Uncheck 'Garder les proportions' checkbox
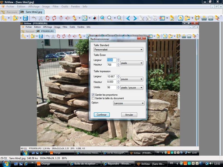Image resolution: width=223 pixels, height=167 pixels. pyautogui.click(x=93, y=95)
